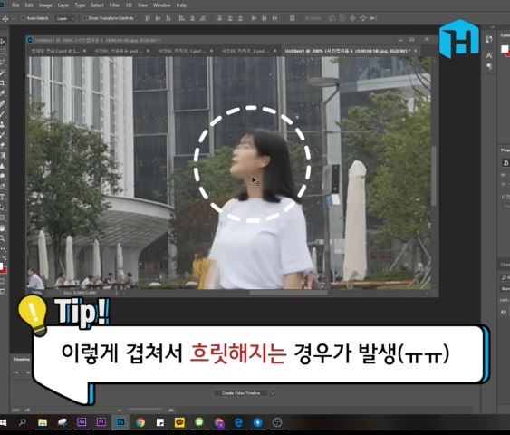510x435 pixels.
Task: Select the Zoom magnifier tool
Action: [3, 238]
